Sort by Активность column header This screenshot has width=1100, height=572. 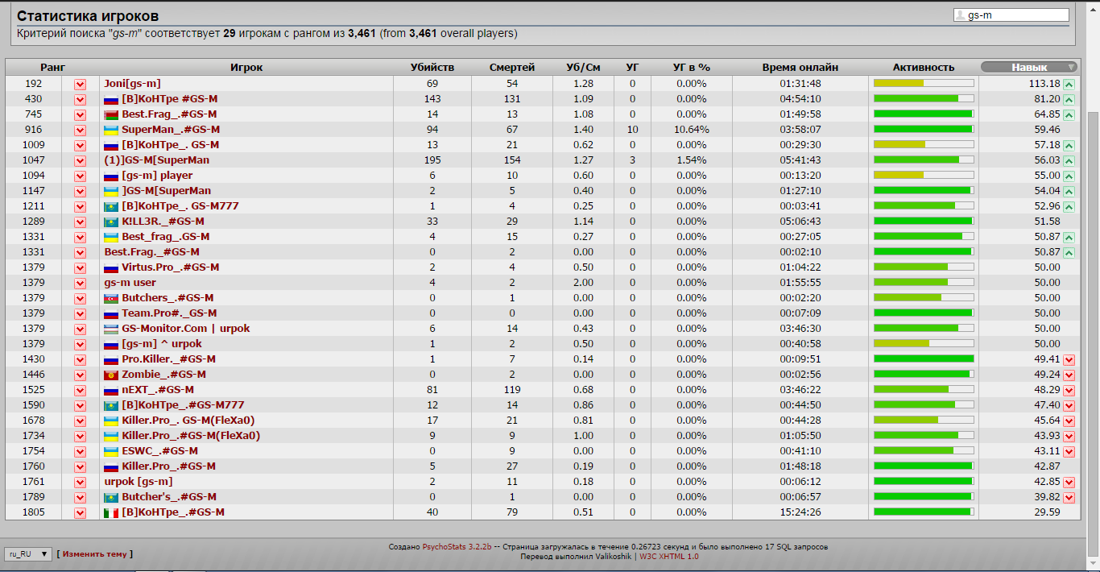tap(924, 68)
